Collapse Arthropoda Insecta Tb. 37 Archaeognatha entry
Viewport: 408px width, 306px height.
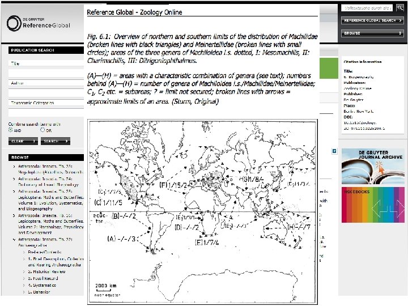14,239
